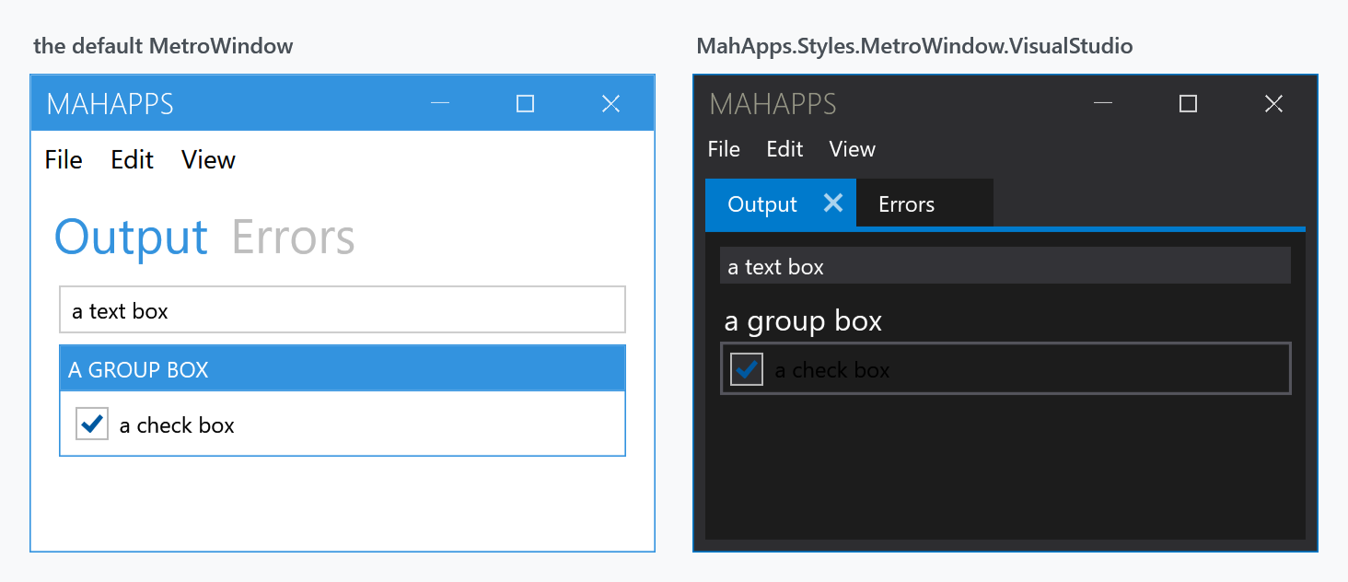Viewport: 1348px width, 582px height.
Task: Open Edit menu in default MetroWindow
Action: click(x=133, y=160)
